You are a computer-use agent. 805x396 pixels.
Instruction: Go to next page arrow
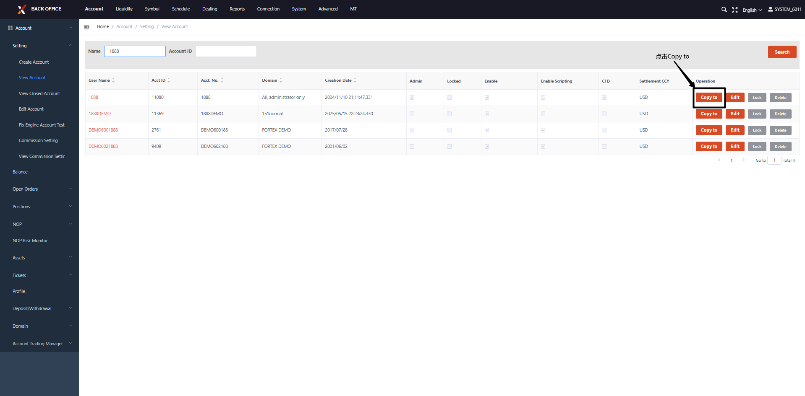pos(744,160)
